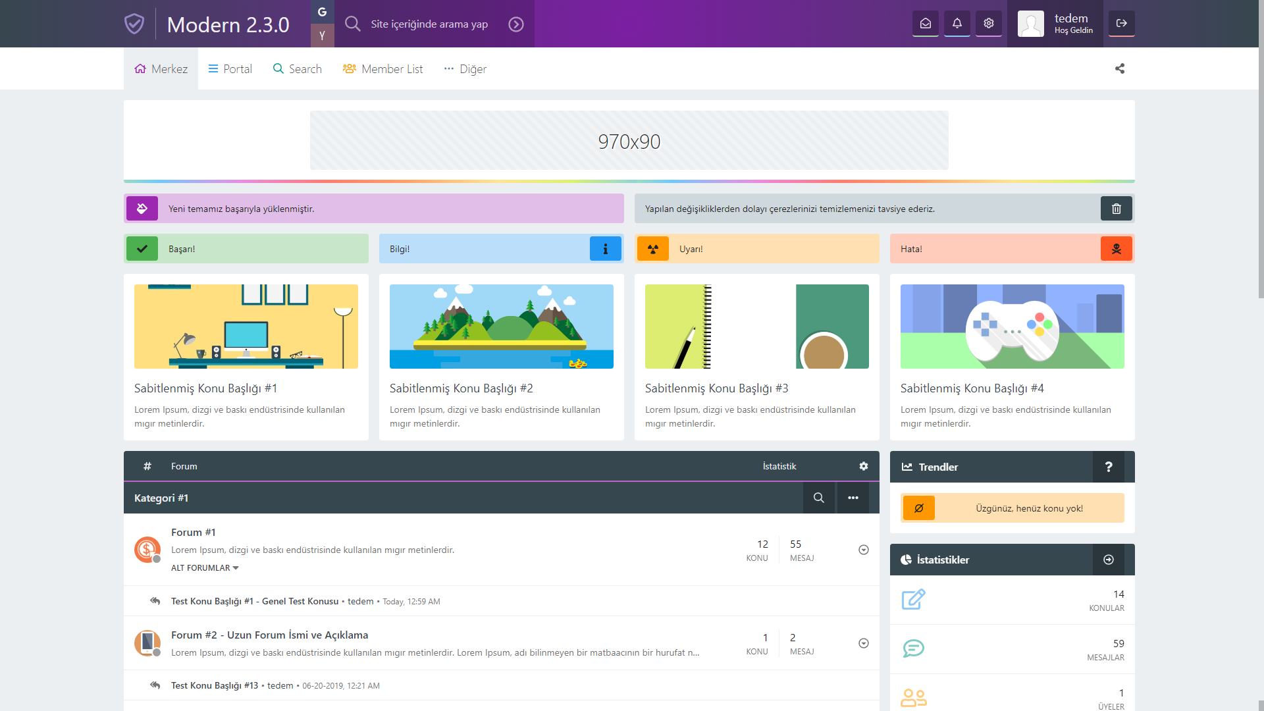Screen dimensions: 1264x711
Task: Select the Y search toggle
Action: click(322, 36)
